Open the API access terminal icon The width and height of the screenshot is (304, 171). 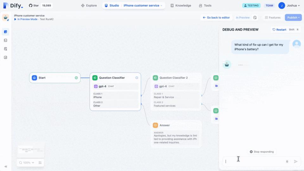point(5,40)
